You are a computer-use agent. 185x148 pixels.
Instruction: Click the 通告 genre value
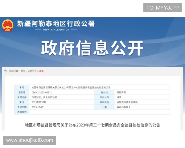pyautogui.click(x=119, y=97)
